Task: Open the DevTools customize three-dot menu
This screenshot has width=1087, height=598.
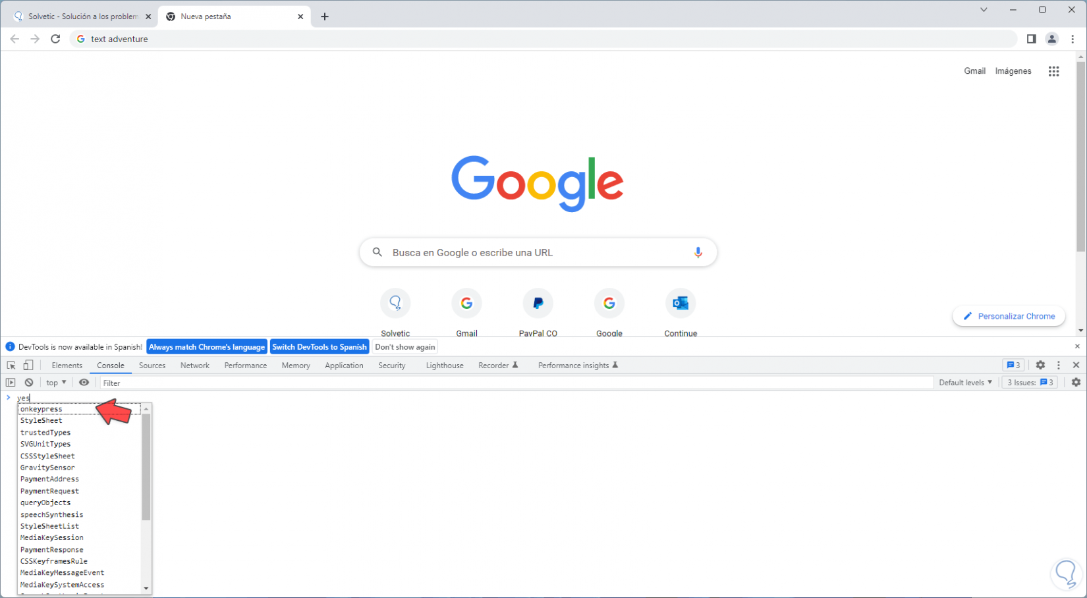Action: tap(1059, 365)
